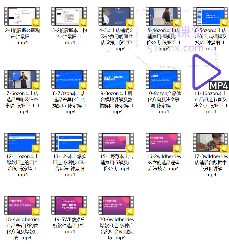Select the 8-7Ozon本土店选品差异化 video icon
The image size is (229, 244).
pos(69,79)
